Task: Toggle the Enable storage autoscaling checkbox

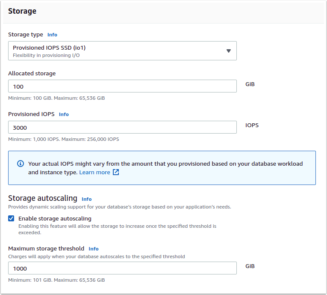Action: tap(12, 218)
